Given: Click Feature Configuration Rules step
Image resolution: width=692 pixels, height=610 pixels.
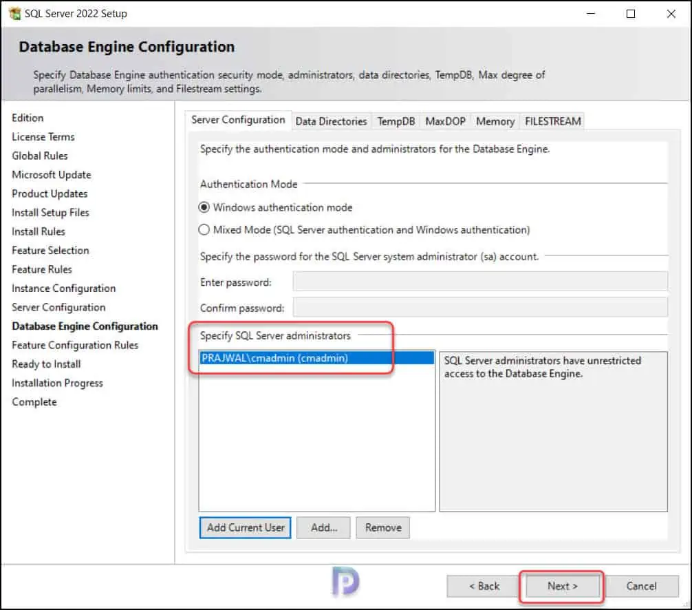Looking at the screenshot, I should pyautogui.click(x=75, y=346).
